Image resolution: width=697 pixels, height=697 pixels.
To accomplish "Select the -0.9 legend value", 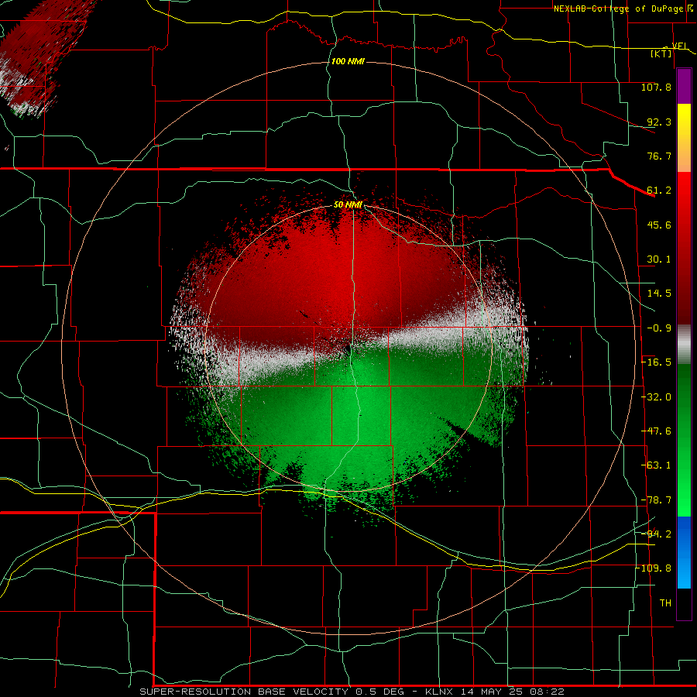I will pos(659,328).
